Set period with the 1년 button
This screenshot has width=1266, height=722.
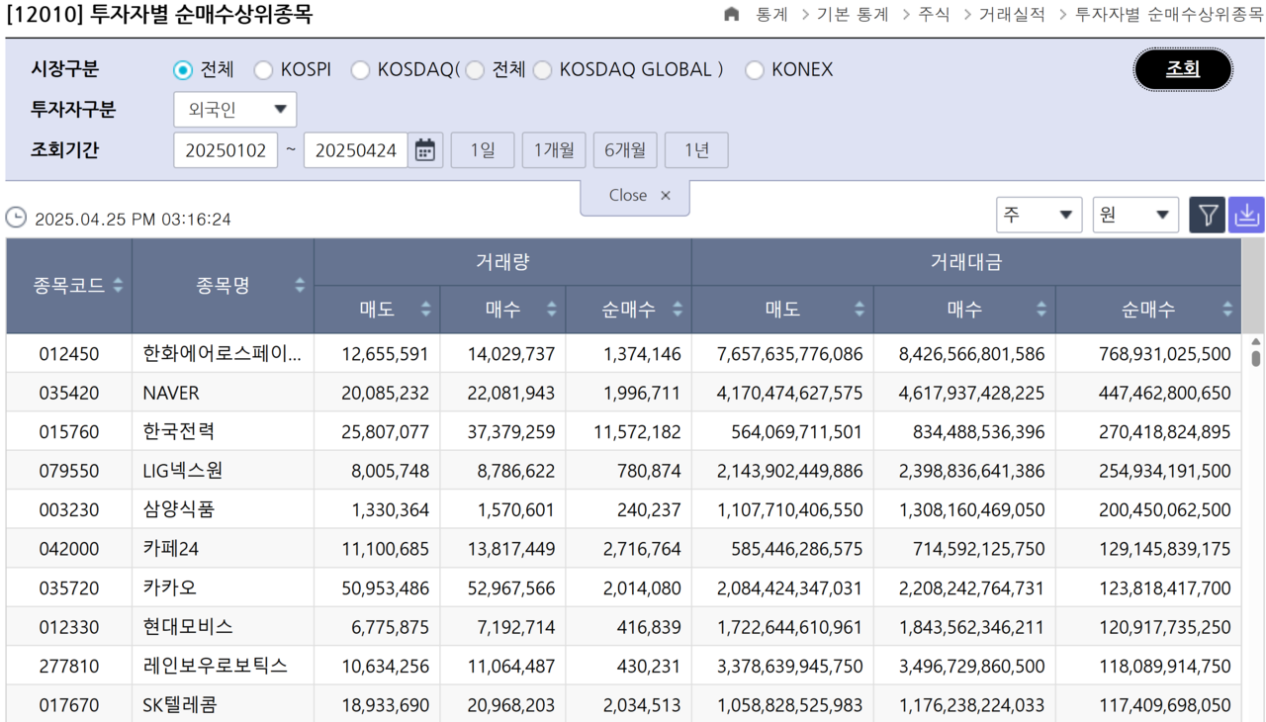(696, 150)
